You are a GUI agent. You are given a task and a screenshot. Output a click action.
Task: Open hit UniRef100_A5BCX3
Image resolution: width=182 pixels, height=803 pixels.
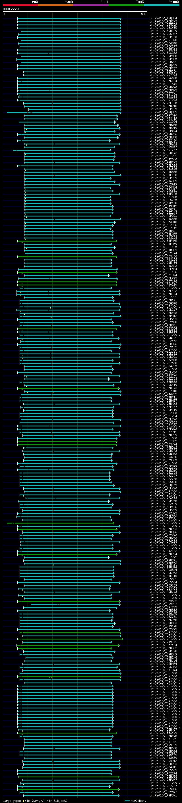coord(163,22)
